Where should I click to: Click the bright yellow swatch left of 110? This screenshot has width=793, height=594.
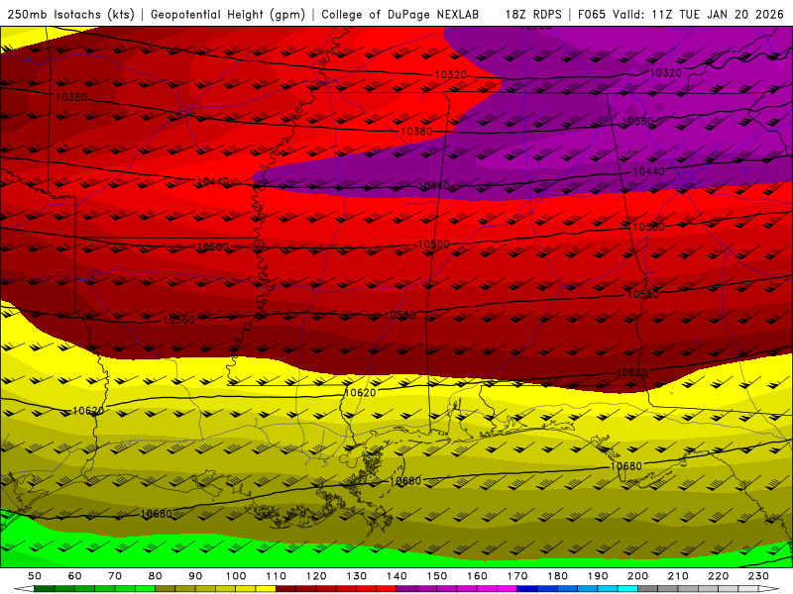tap(266, 589)
